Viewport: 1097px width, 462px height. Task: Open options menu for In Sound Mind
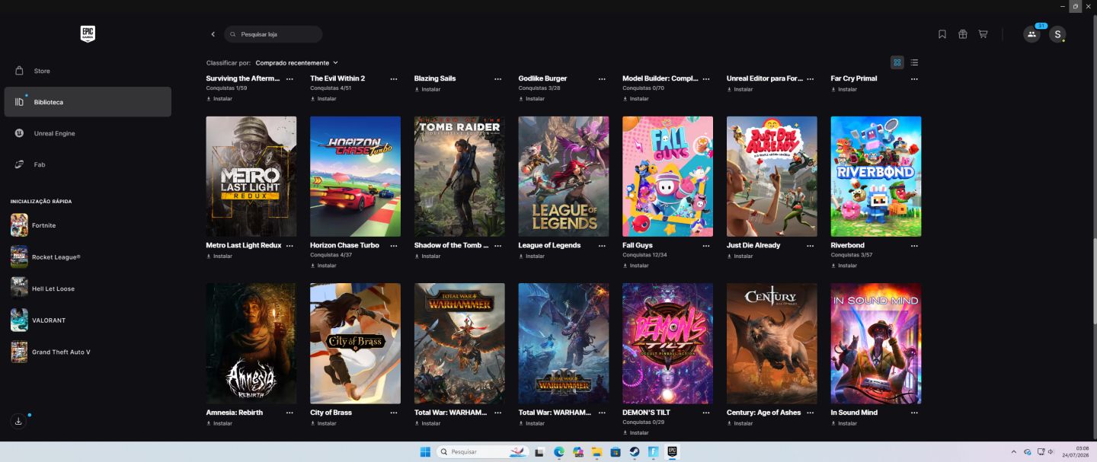[914, 413]
